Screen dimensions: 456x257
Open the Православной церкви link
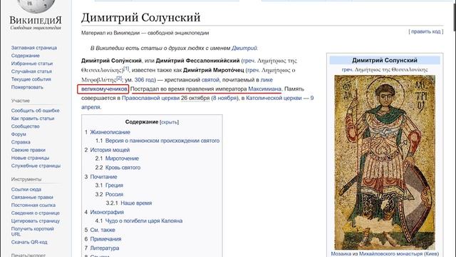pos(150,98)
